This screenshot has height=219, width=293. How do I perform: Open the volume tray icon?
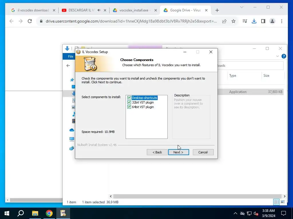tap(256, 213)
